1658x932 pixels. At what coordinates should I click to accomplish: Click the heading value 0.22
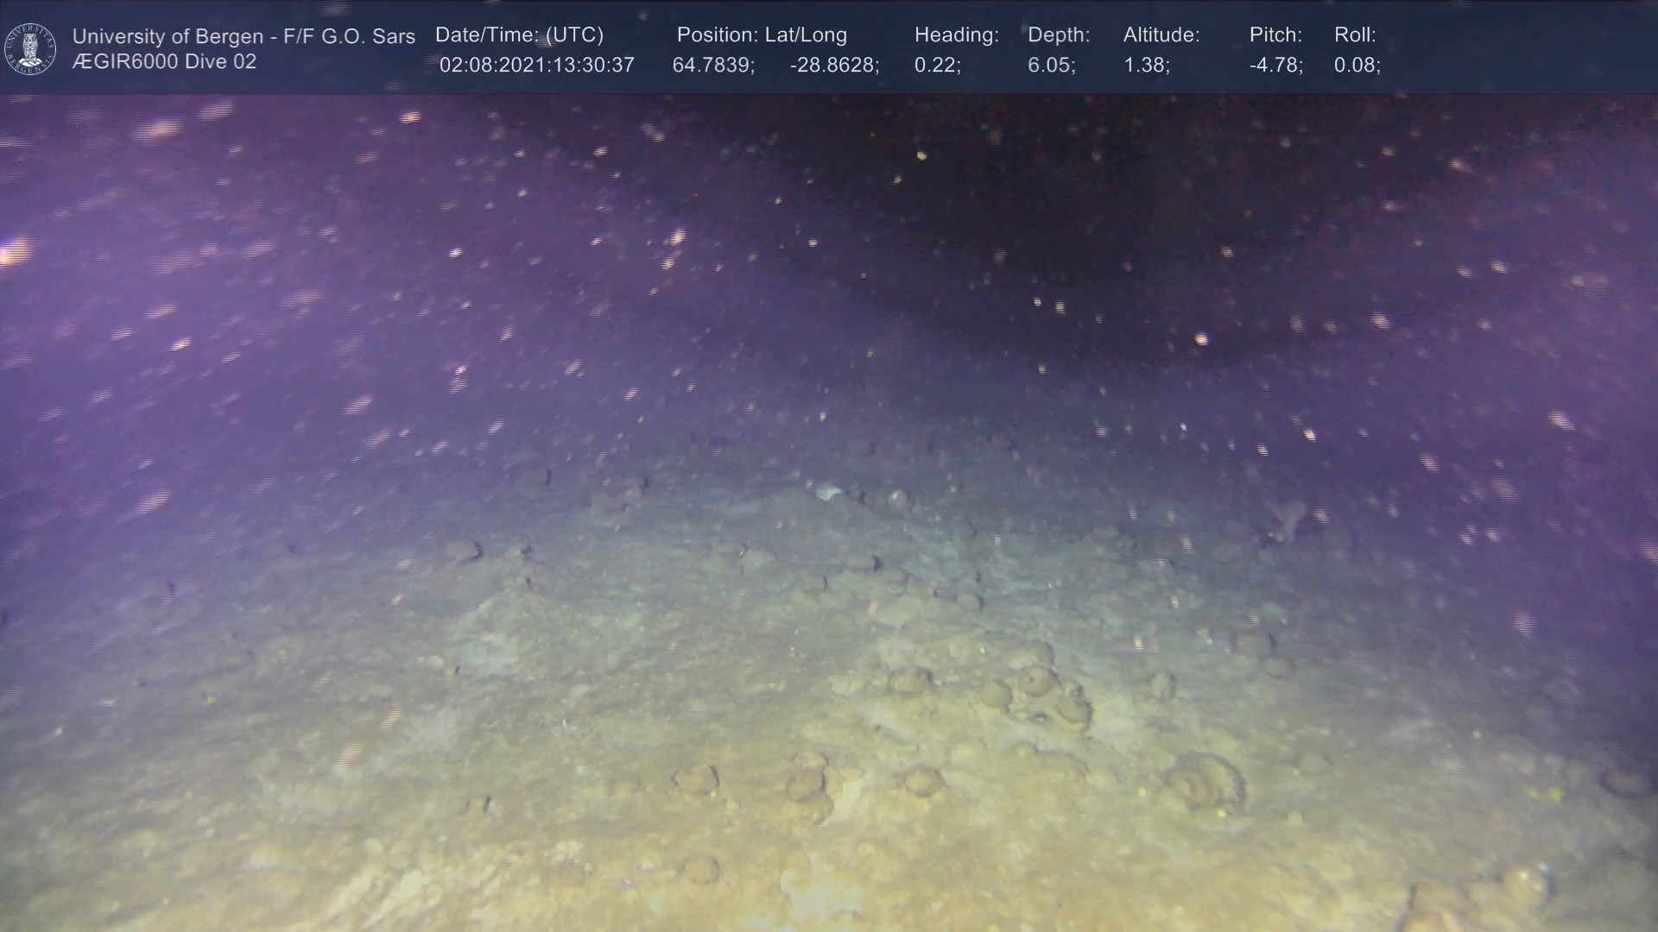pyautogui.click(x=937, y=66)
